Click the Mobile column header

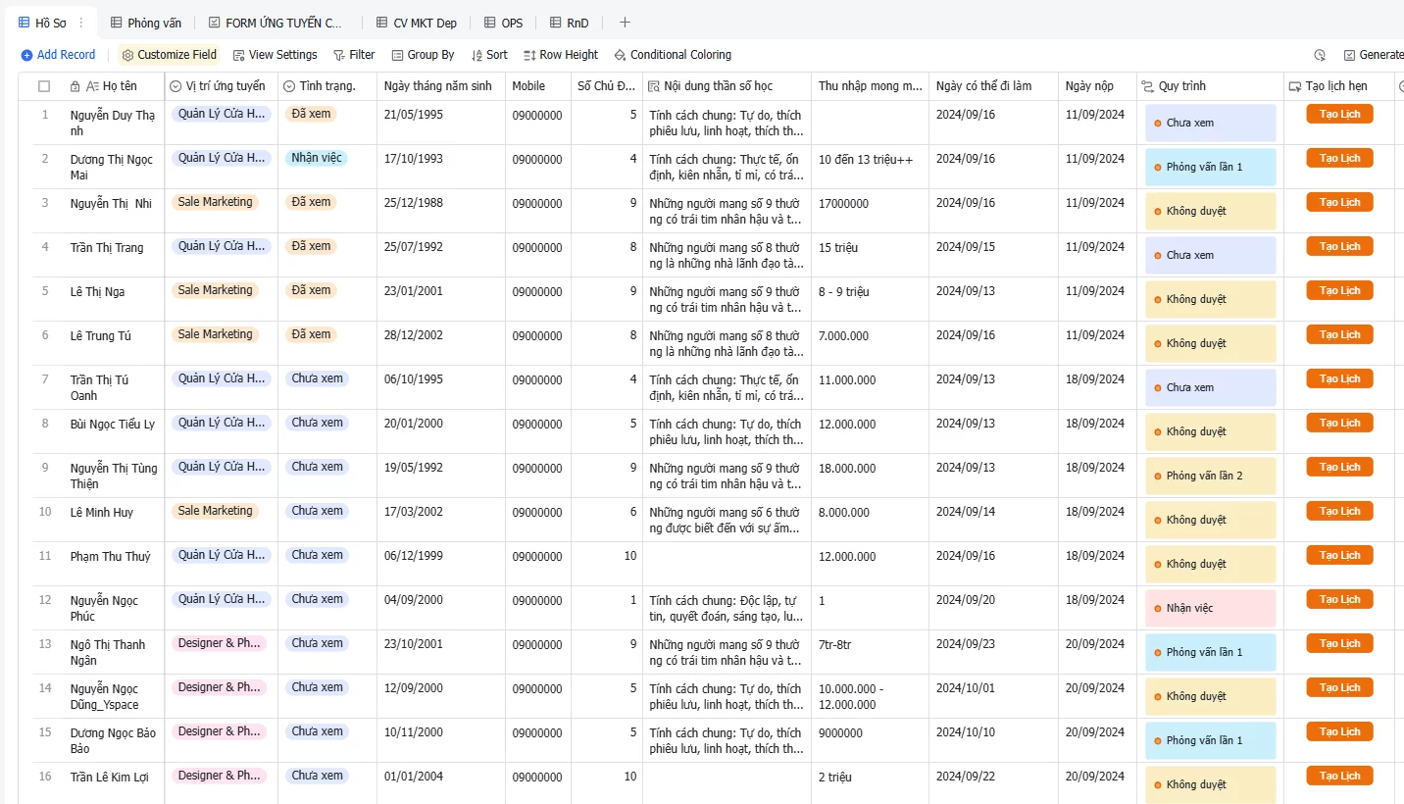click(538, 86)
